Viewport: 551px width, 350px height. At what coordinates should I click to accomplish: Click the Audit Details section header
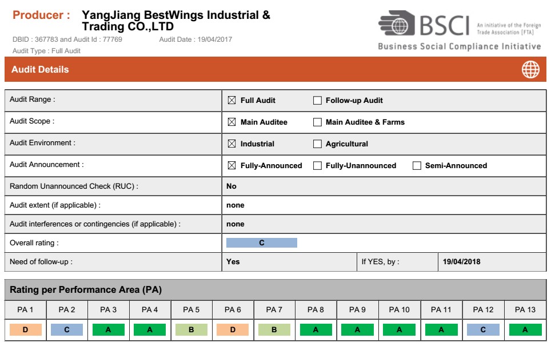(40, 70)
